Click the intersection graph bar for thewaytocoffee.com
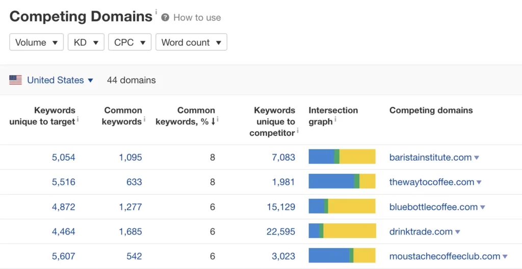Screen dimensions: 522x269 tap(342, 182)
